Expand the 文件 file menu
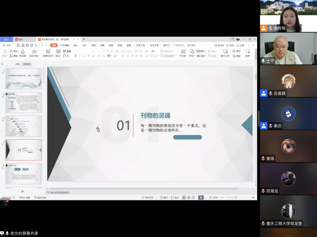Image resolution: width=317 pixels, height=237 pixels. [x=8, y=45]
